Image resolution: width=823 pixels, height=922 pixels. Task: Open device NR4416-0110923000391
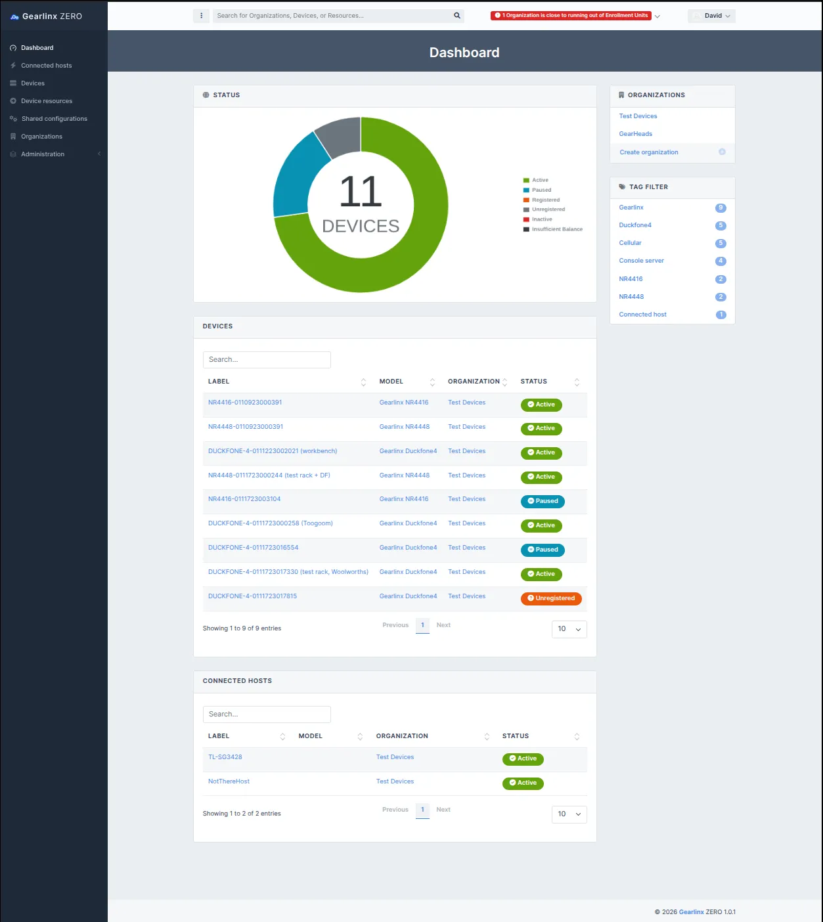[245, 403]
